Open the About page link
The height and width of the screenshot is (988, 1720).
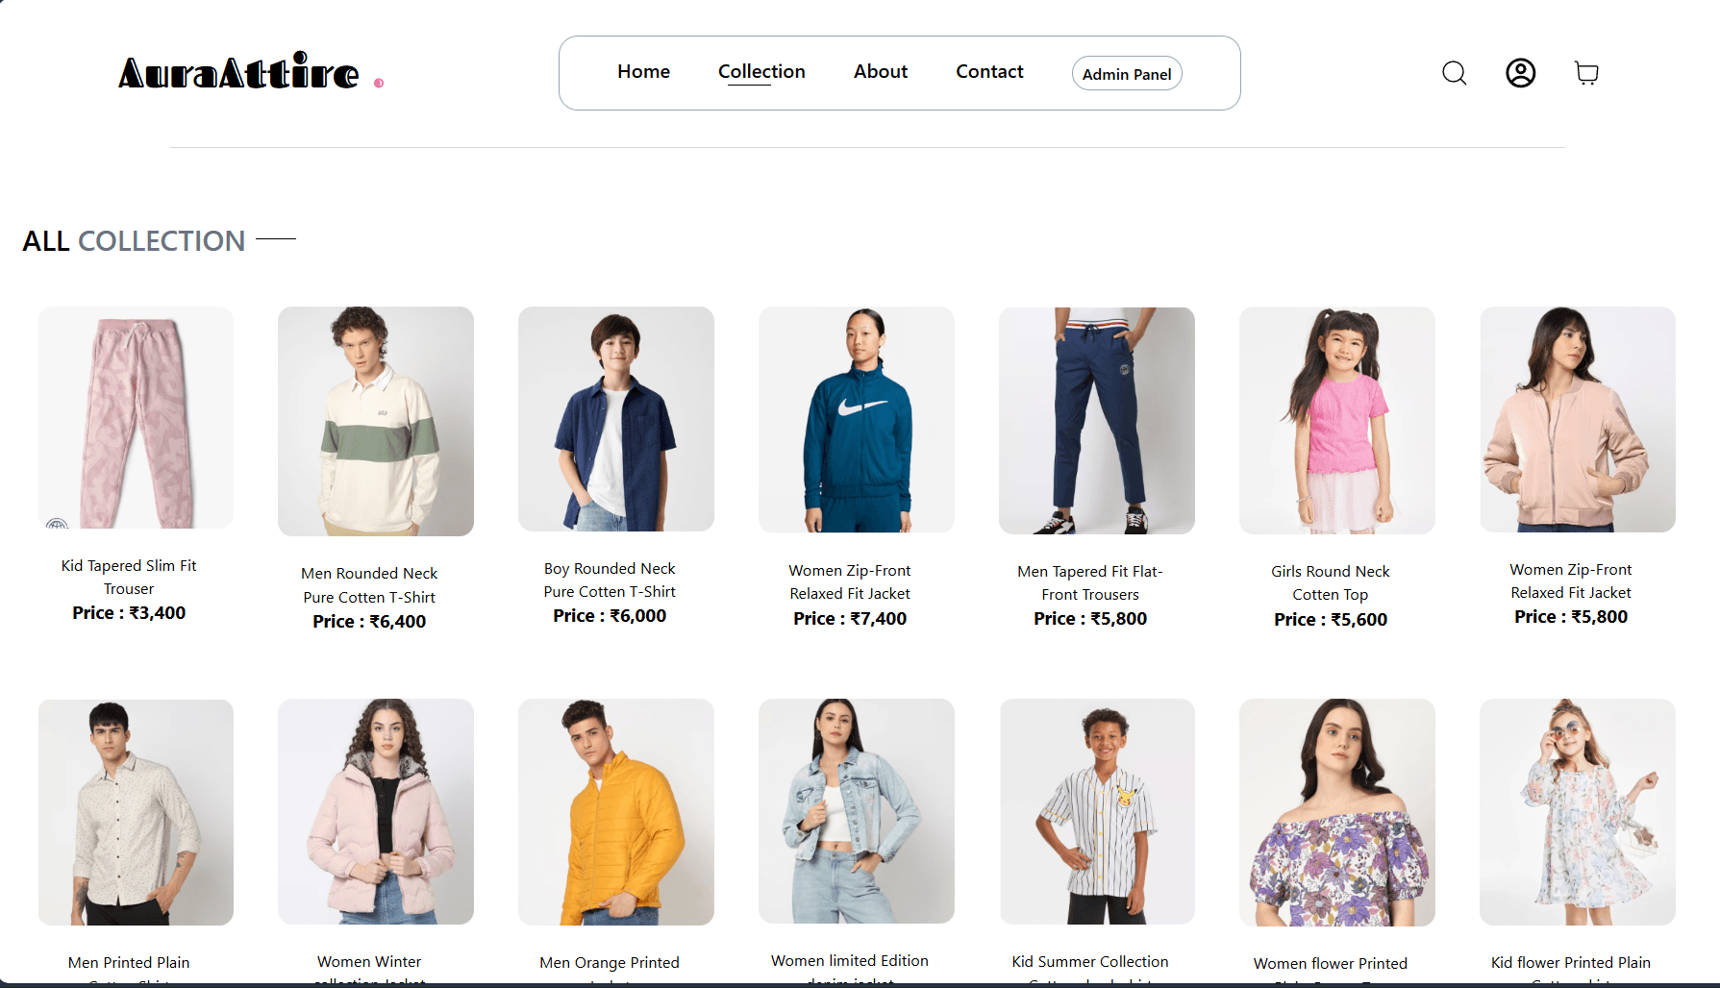pos(880,72)
